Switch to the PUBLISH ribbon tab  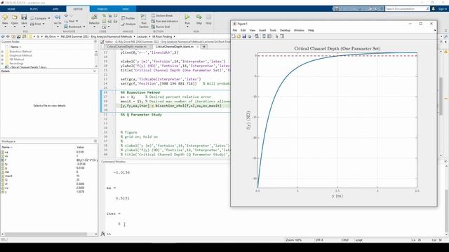[x=102, y=9]
